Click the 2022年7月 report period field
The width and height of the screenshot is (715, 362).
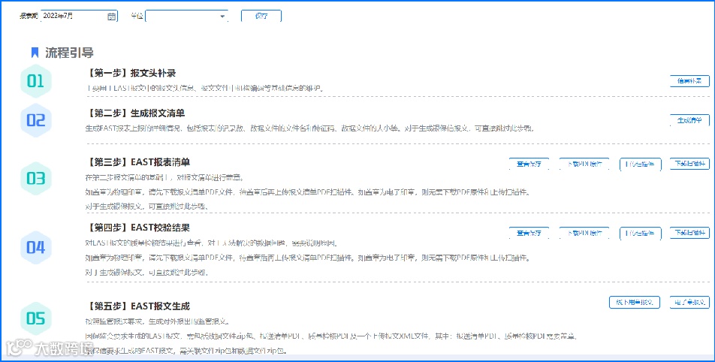coord(80,16)
